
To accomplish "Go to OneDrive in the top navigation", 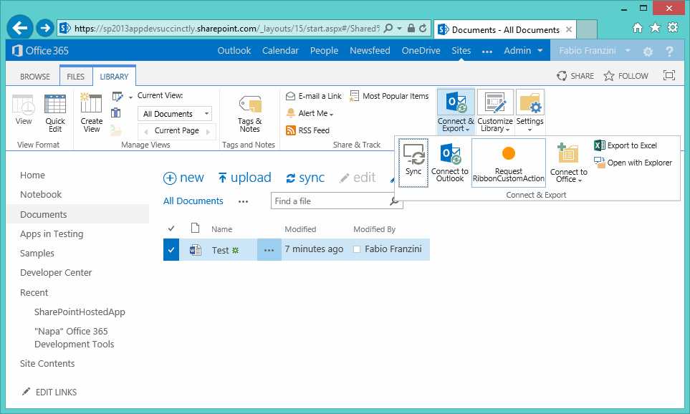I will pos(421,51).
